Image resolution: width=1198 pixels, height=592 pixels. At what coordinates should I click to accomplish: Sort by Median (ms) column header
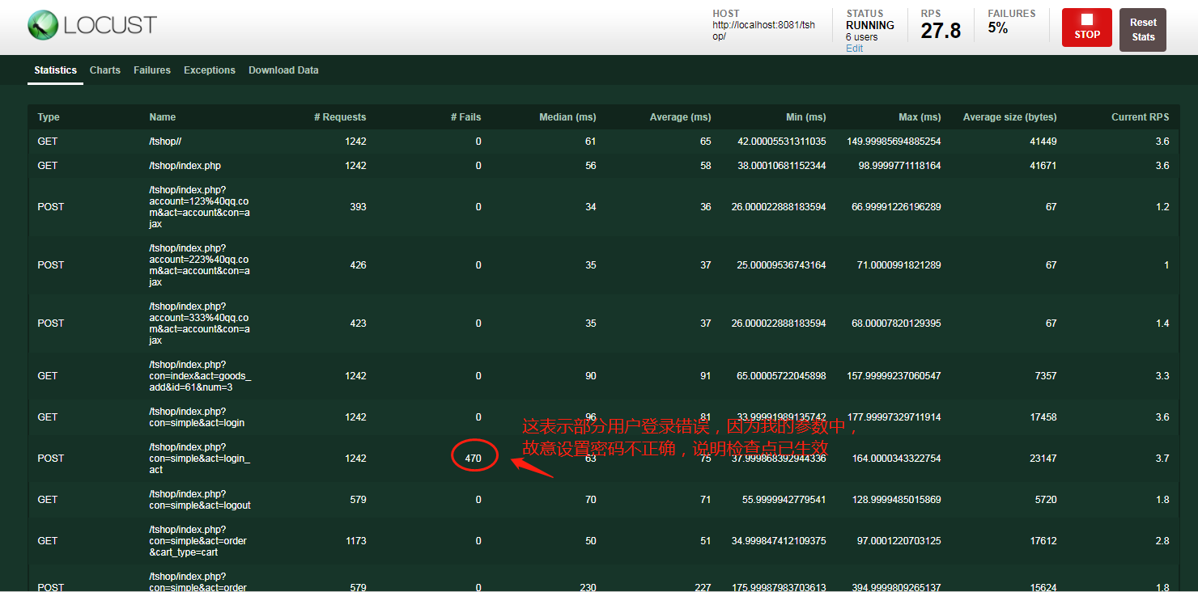pos(567,117)
